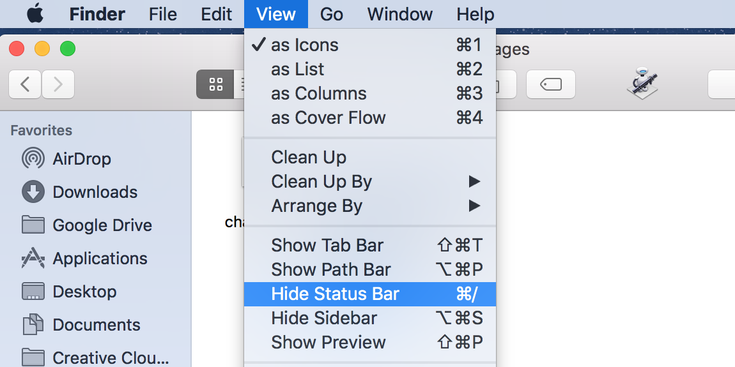Click the Google Drive folder icon

(x=33, y=225)
